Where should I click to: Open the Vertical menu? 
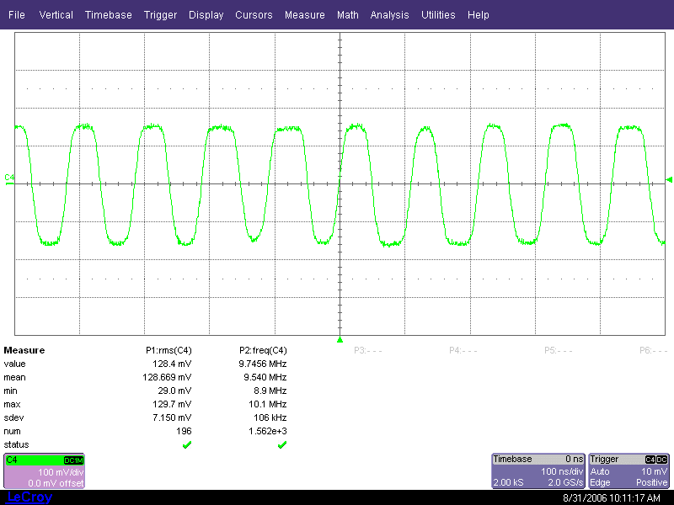click(x=56, y=15)
